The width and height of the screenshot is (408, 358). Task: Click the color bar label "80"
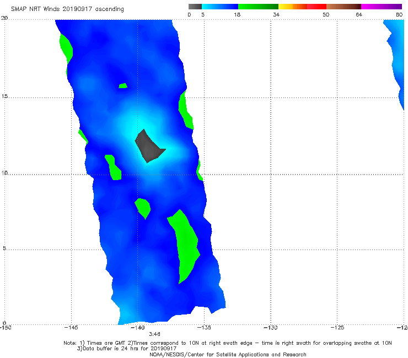[399, 14]
